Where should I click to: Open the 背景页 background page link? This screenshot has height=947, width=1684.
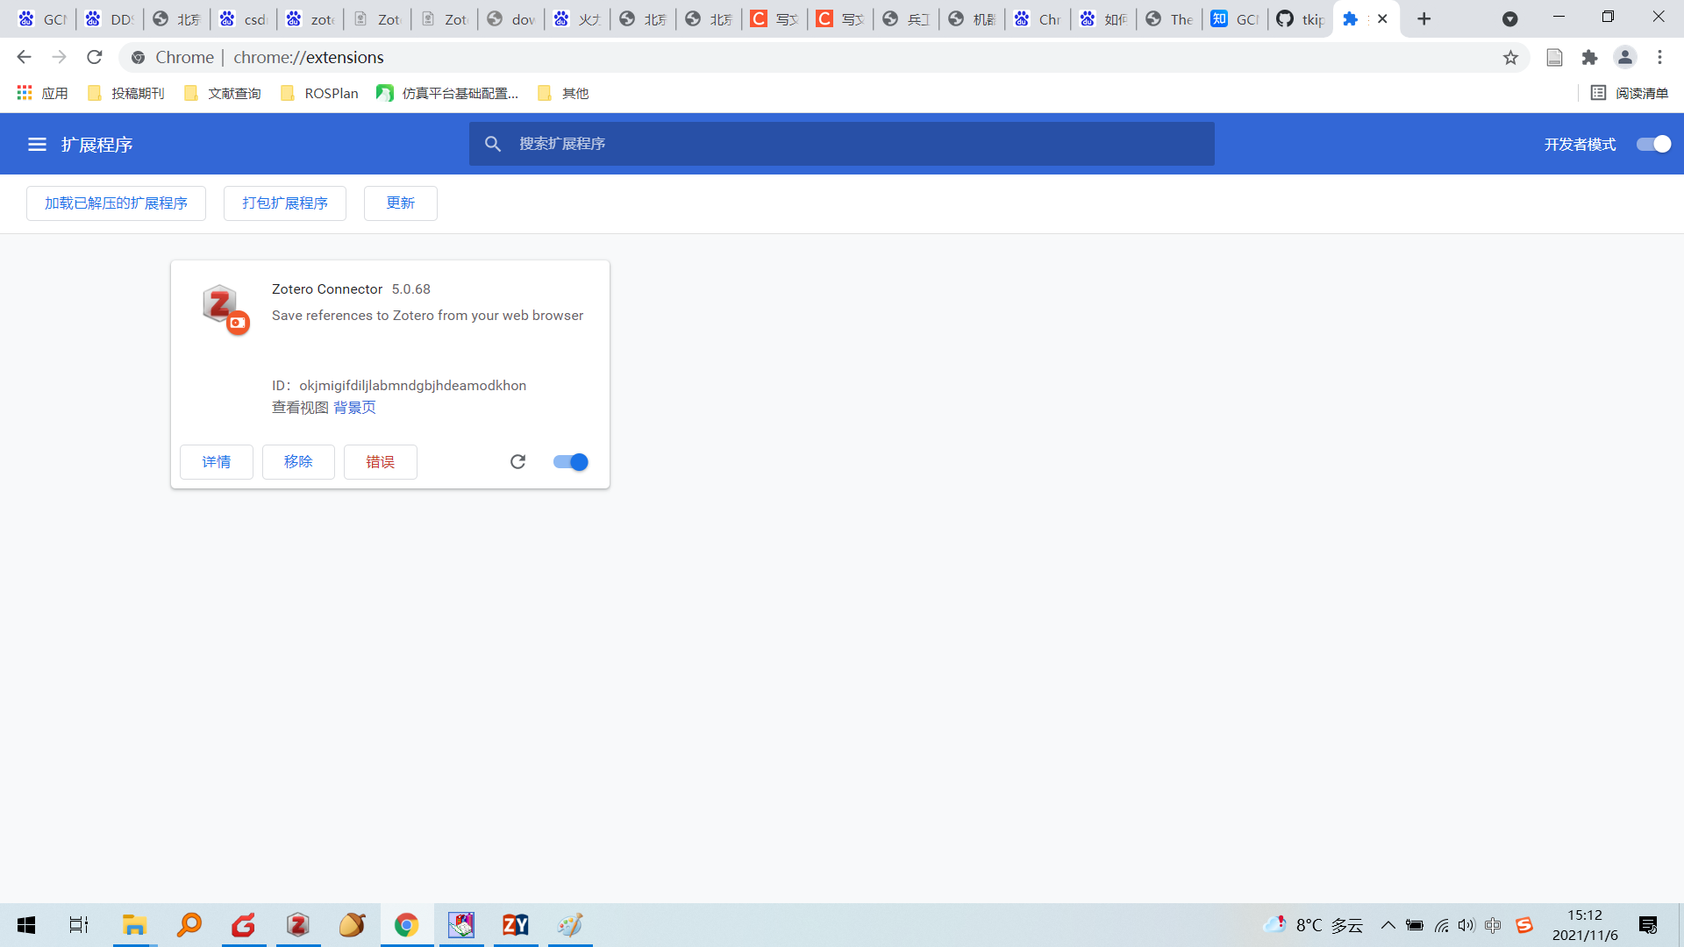coord(354,408)
